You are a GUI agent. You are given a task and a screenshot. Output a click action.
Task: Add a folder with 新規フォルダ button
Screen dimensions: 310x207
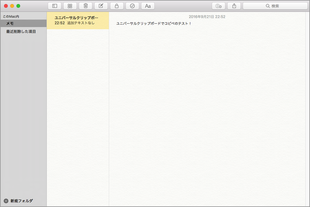(18, 201)
